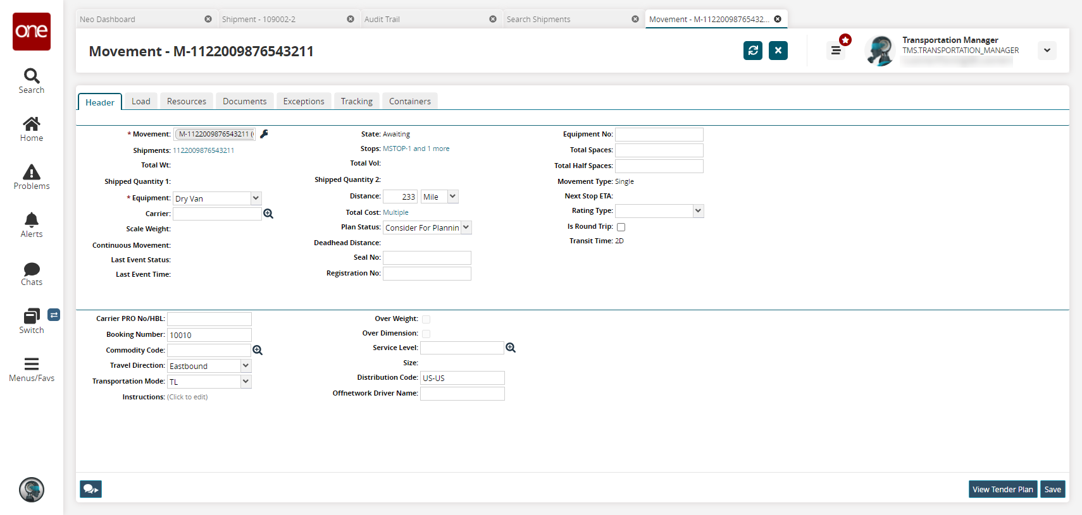Click the chat comments icon at bottom left
Image resolution: width=1082 pixels, height=515 pixels.
90,489
